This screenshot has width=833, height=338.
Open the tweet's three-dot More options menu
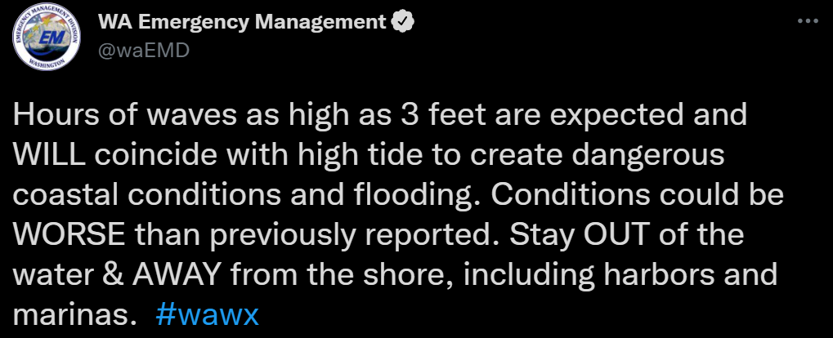808,19
